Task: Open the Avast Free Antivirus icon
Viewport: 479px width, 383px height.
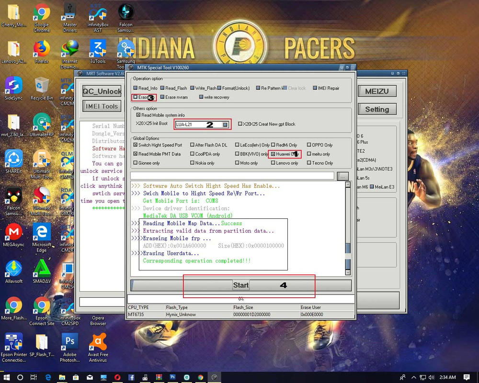Action: (x=98, y=348)
